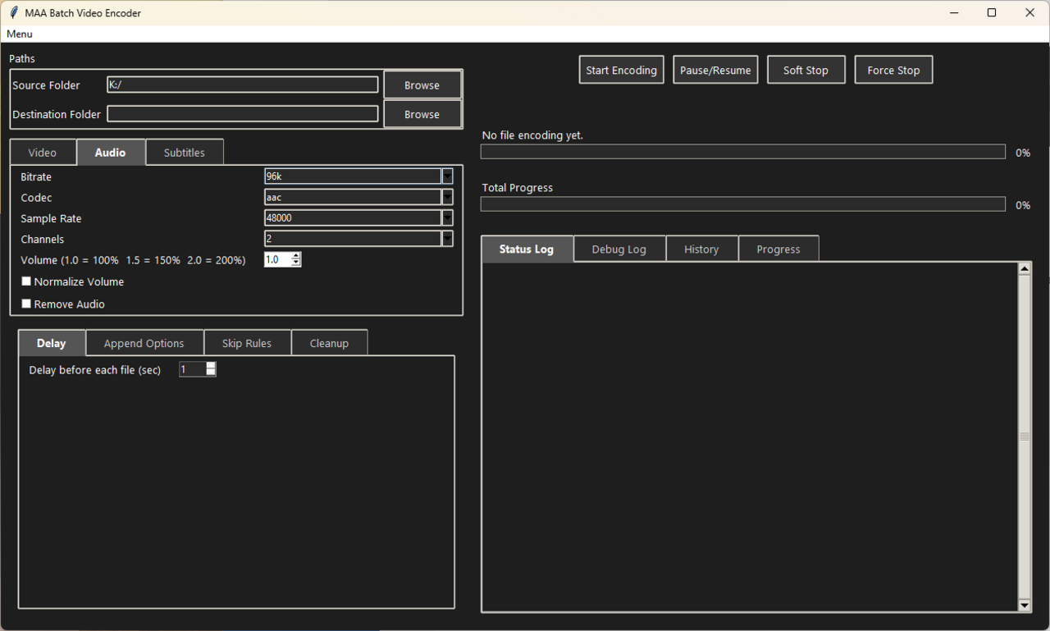
Task: Open the Cleanup tab
Action: pos(329,343)
